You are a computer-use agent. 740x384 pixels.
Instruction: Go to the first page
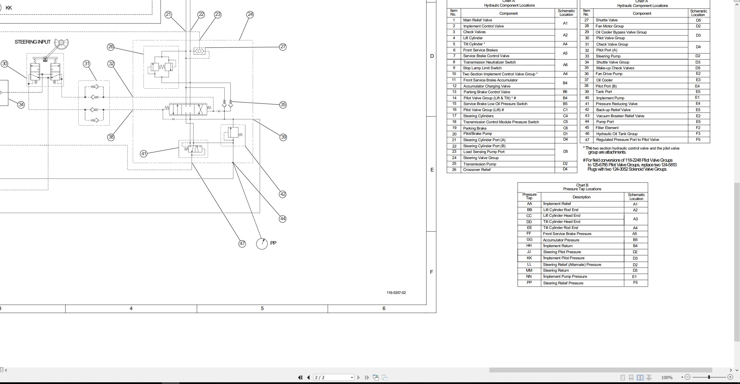click(x=300, y=377)
